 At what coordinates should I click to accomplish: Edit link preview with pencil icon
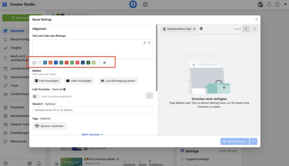[x=149, y=95]
